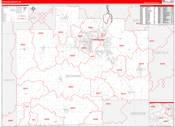Open the ZIP code index table
The image size is (175, 127).
pyautogui.click(x=157, y=15)
